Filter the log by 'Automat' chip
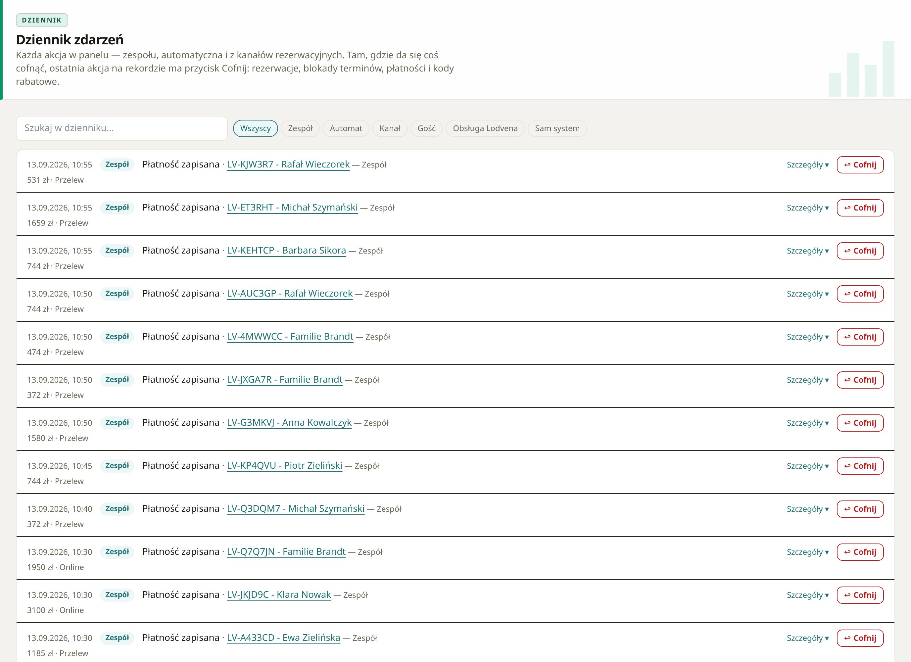Image resolution: width=911 pixels, height=662 pixels. tap(346, 128)
